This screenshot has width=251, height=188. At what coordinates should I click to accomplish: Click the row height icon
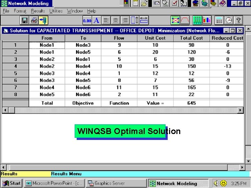coord(134,20)
